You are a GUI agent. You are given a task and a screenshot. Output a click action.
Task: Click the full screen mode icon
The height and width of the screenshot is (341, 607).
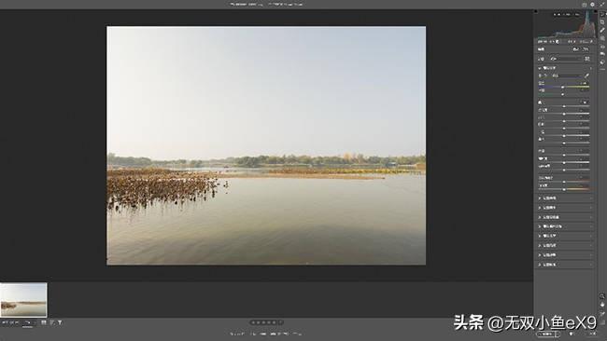601,5
